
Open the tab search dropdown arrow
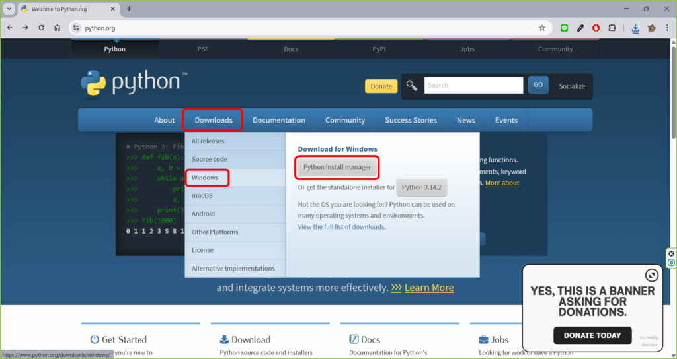9,9
